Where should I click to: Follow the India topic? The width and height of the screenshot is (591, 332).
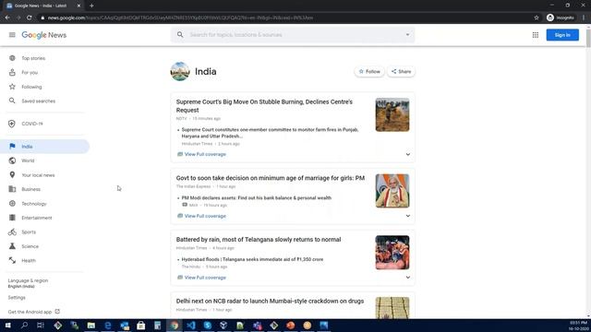coord(369,72)
